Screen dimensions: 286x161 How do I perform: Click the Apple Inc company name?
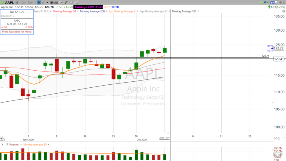coord(7,7)
